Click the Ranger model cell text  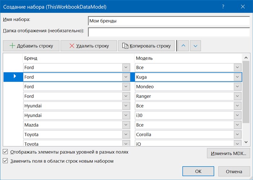click(x=143, y=96)
